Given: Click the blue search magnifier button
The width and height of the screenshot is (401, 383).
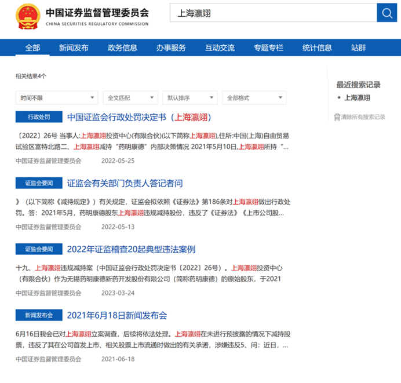Looking at the screenshot, I should pyautogui.click(x=387, y=13).
